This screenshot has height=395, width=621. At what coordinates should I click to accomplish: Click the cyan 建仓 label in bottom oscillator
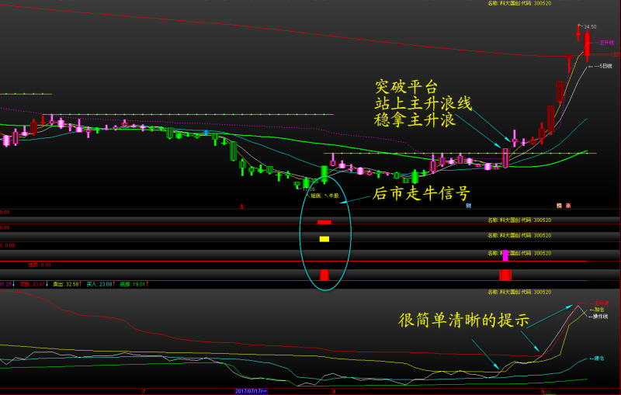pyautogui.click(x=599, y=359)
